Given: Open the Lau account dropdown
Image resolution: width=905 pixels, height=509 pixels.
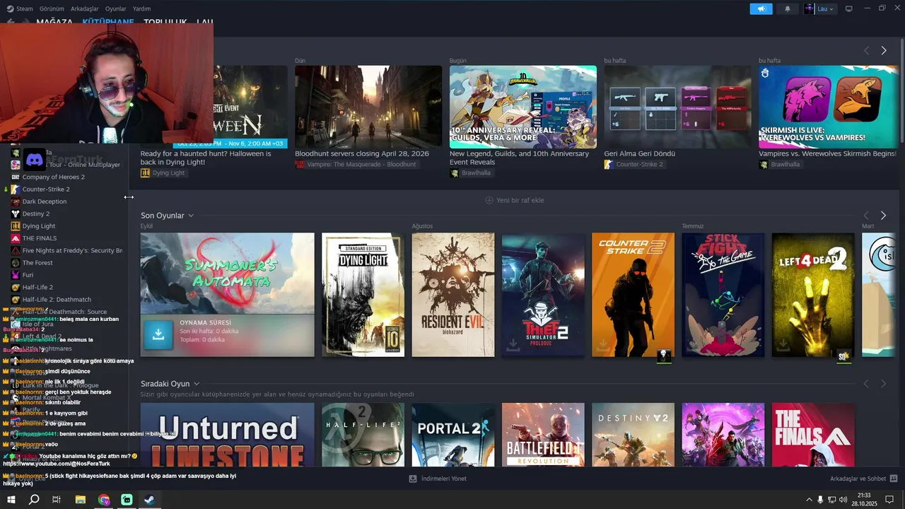Looking at the screenshot, I should click(x=827, y=8).
